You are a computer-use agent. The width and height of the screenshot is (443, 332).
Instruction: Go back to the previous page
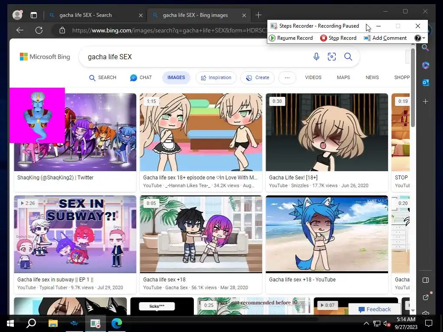click(20, 30)
